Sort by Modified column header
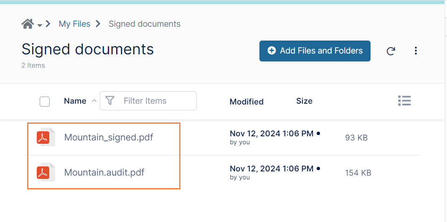447x222 pixels. click(246, 102)
